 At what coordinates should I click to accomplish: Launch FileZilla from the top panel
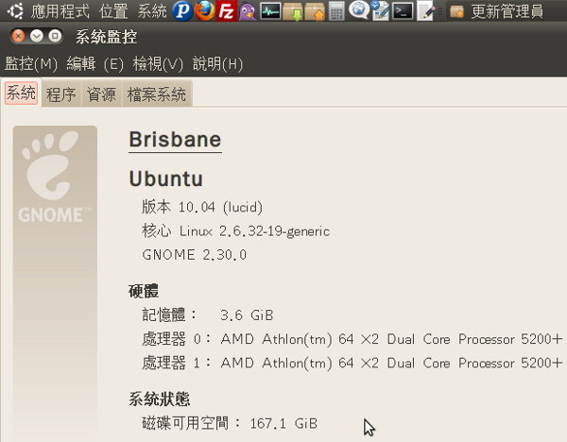pyautogui.click(x=227, y=10)
